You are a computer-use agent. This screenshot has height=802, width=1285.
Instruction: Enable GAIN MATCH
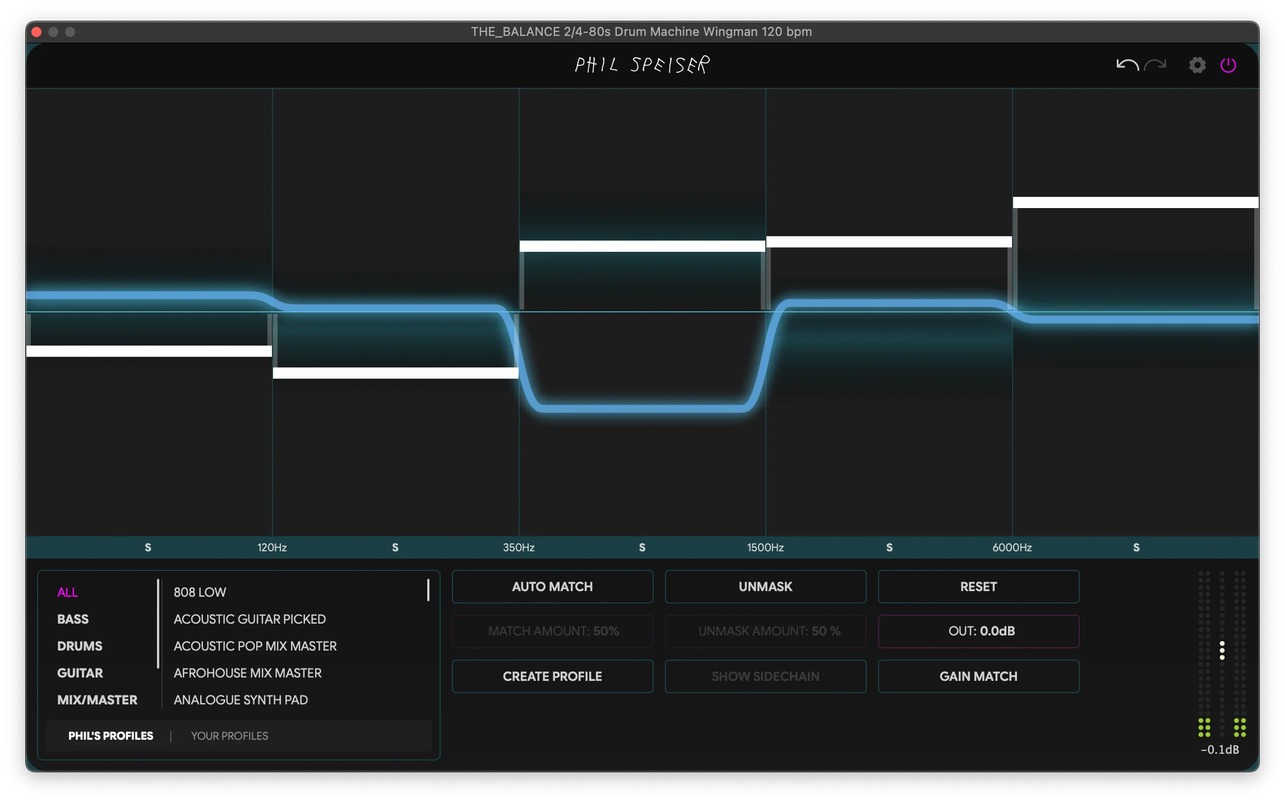(x=978, y=676)
